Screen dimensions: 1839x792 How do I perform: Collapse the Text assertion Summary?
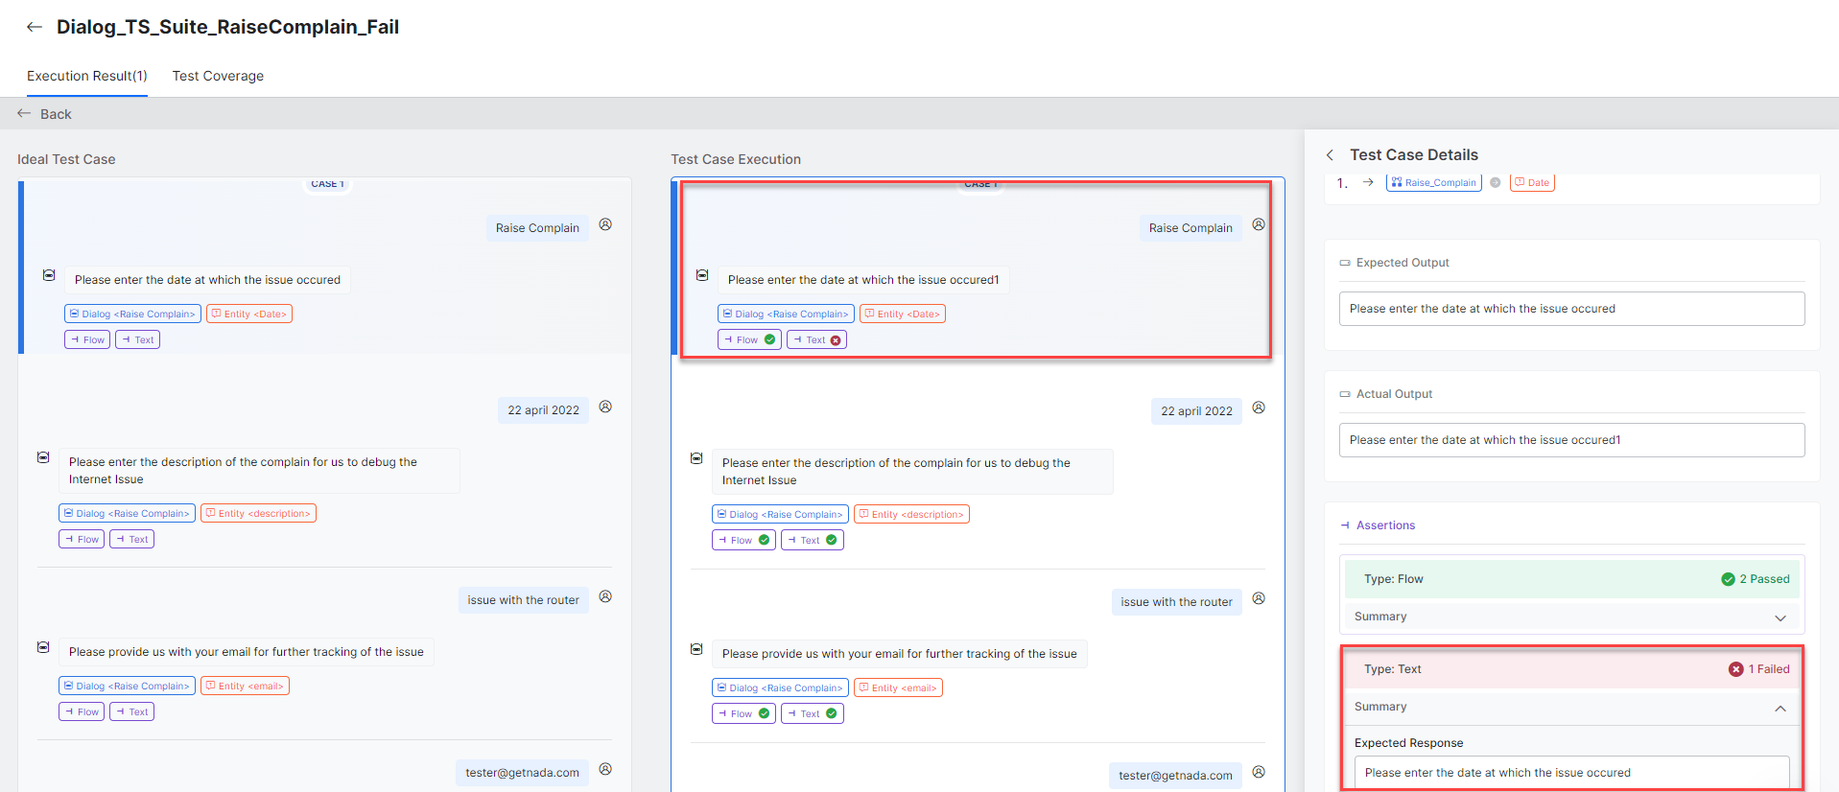point(1780,708)
